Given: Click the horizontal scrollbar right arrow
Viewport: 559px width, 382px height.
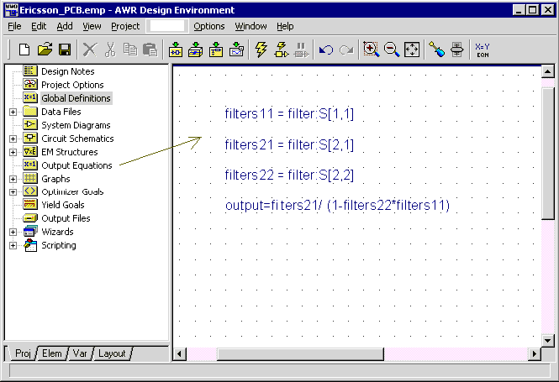Looking at the screenshot, I should 534,354.
